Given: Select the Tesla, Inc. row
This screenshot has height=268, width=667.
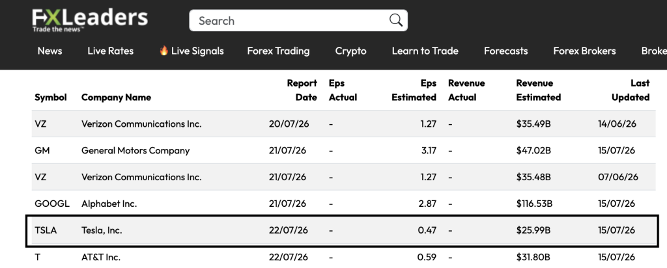Looking at the screenshot, I should coord(343,231).
